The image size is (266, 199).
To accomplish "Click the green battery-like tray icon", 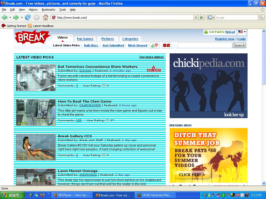I will point(223,195).
